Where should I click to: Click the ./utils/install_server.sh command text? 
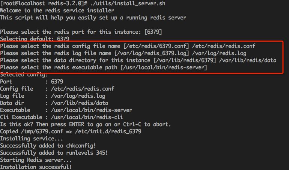(x=128, y=3)
